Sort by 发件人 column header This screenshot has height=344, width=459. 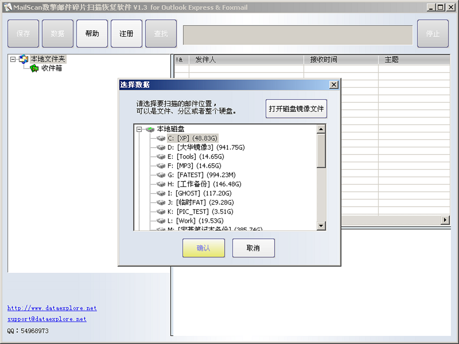tap(246, 60)
